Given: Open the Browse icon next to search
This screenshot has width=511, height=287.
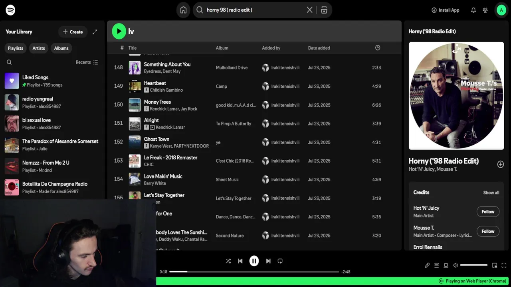Looking at the screenshot, I should pyautogui.click(x=324, y=10).
